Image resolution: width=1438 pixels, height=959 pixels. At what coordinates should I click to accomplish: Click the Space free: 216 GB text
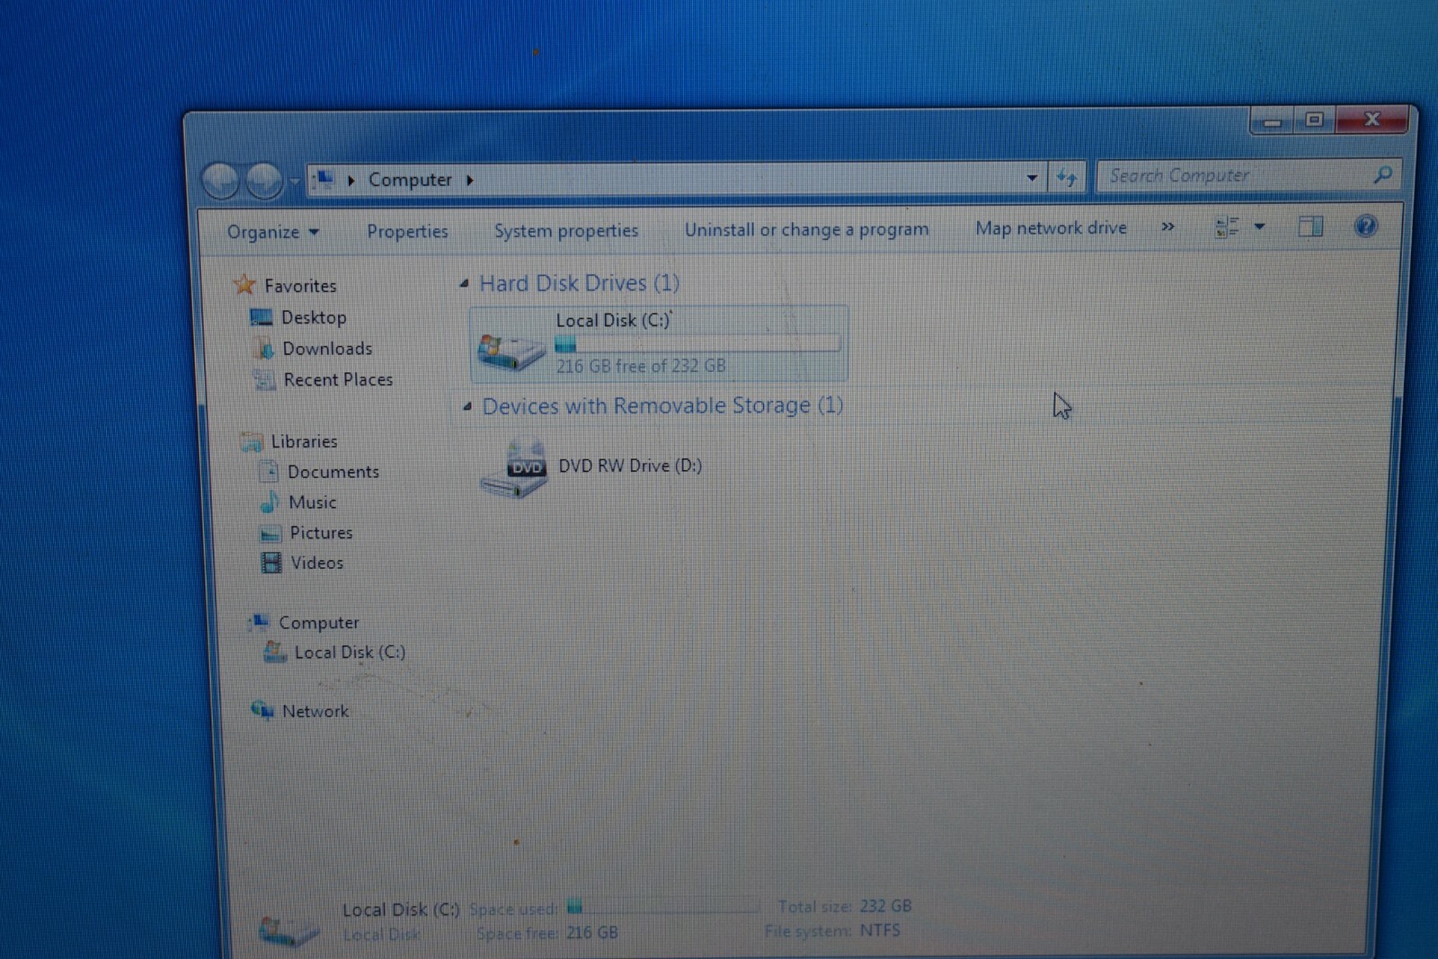546,933
